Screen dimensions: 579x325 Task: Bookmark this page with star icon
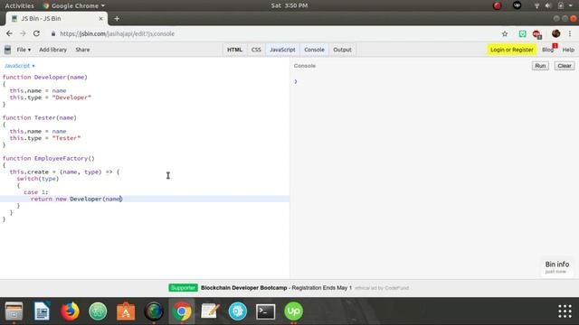[x=505, y=34]
